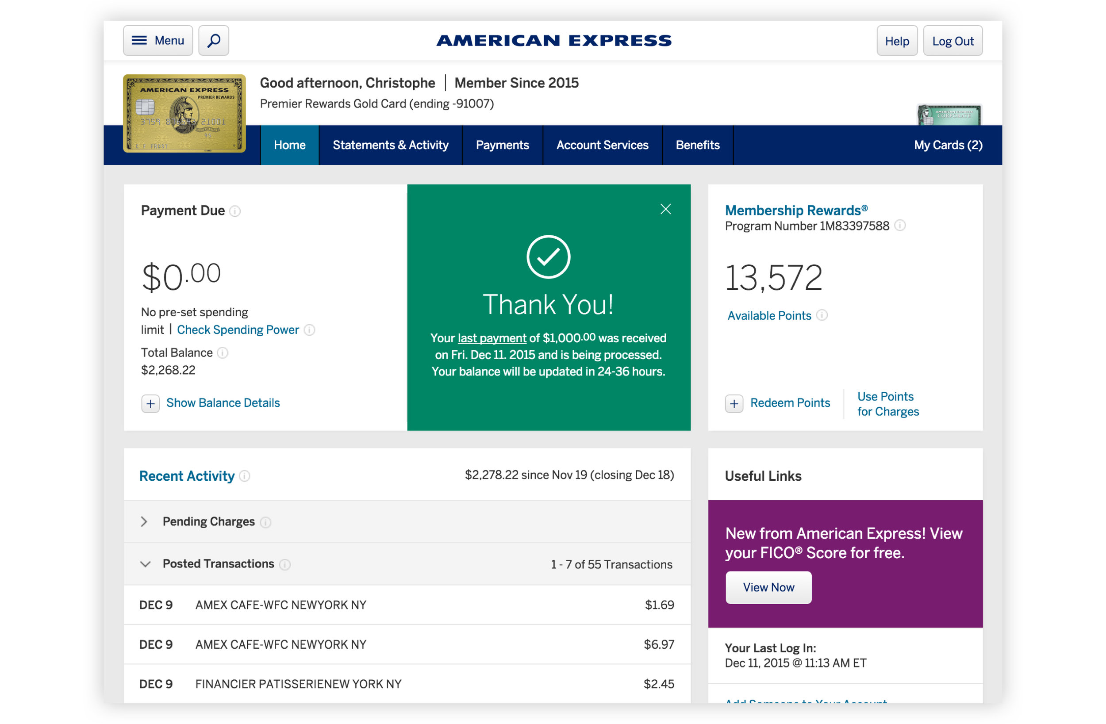The width and height of the screenshot is (1106, 724).
Task: Click the Total Balance info icon
Action: pyautogui.click(x=223, y=353)
